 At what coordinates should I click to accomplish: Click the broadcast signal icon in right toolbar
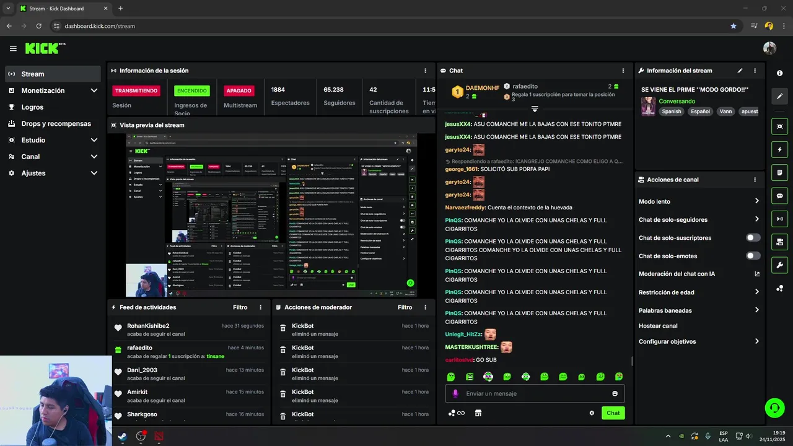(779, 219)
